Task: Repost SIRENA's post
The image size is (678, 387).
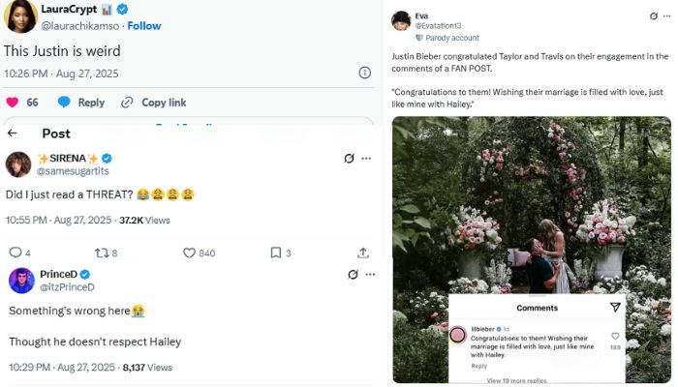Action: click(99, 253)
